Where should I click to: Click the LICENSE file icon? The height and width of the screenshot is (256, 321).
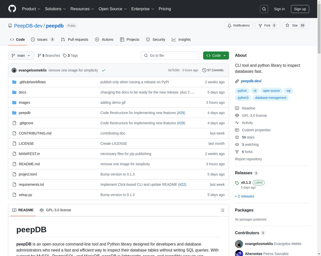point(14,143)
